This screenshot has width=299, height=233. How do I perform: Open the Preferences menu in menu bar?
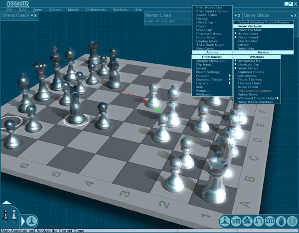point(96,9)
